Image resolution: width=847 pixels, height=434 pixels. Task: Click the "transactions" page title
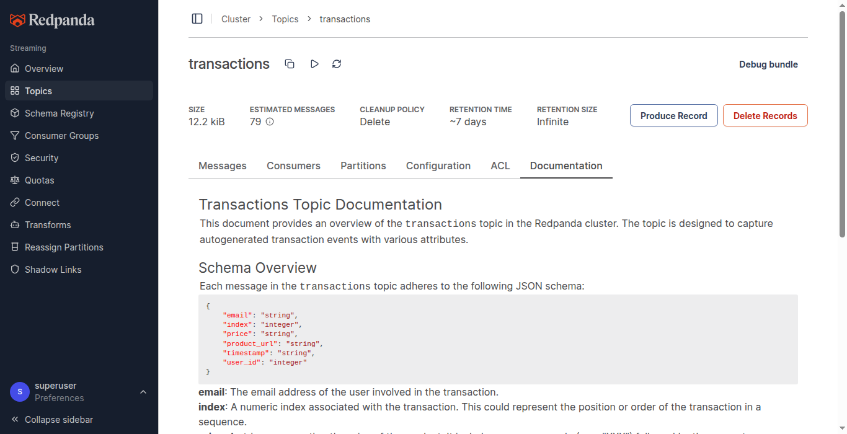(x=229, y=64)
